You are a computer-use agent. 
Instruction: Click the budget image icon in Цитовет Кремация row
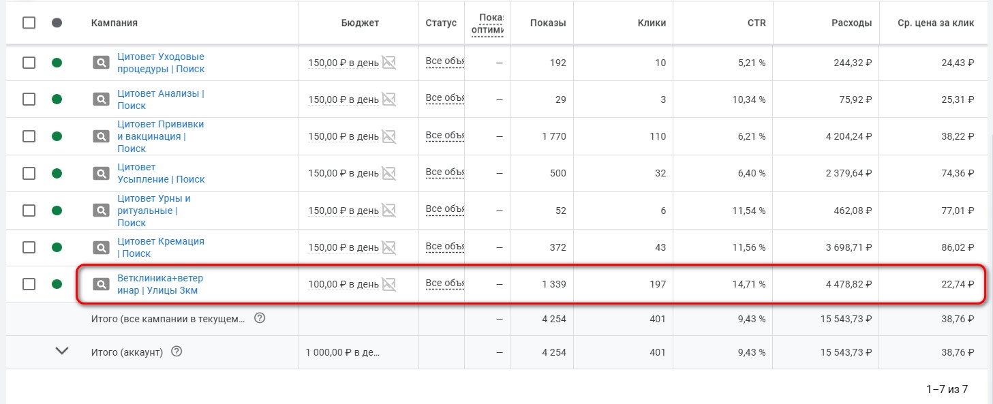388,247
